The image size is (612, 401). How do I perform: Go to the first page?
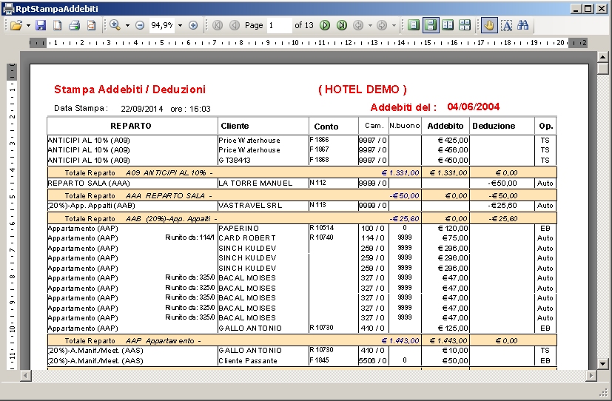pos(218,25)
